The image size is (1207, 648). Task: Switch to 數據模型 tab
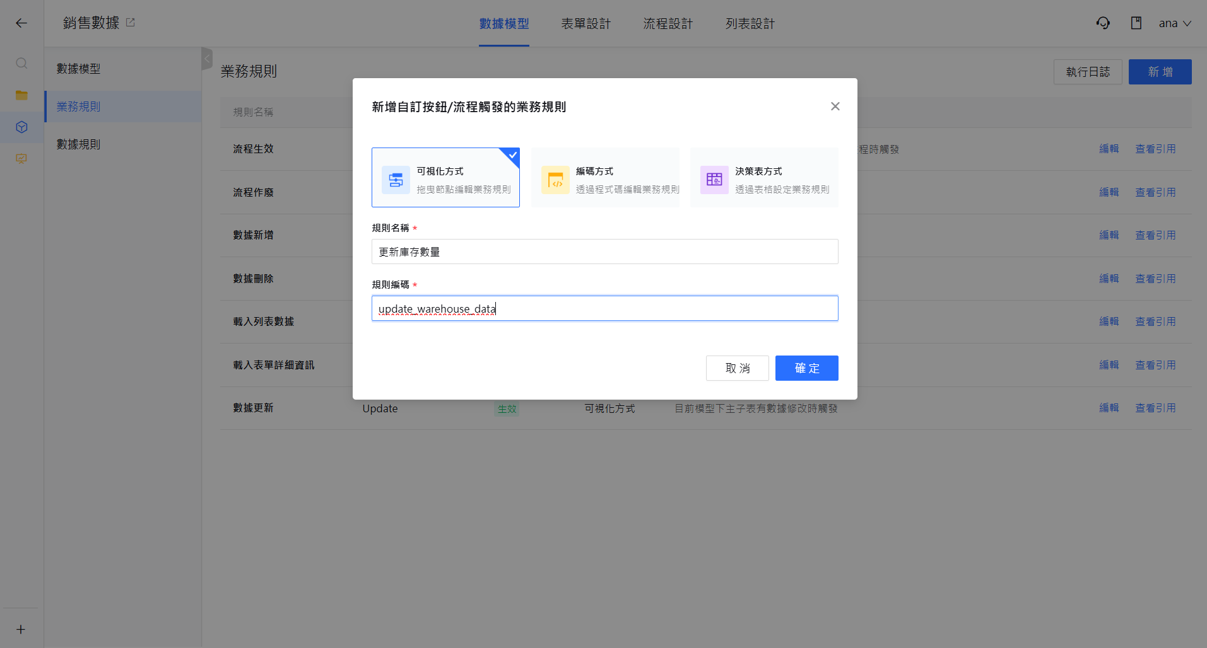click(x=504, y=24)
